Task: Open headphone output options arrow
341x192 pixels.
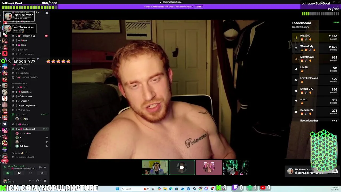Action: [x=41, y=181]
